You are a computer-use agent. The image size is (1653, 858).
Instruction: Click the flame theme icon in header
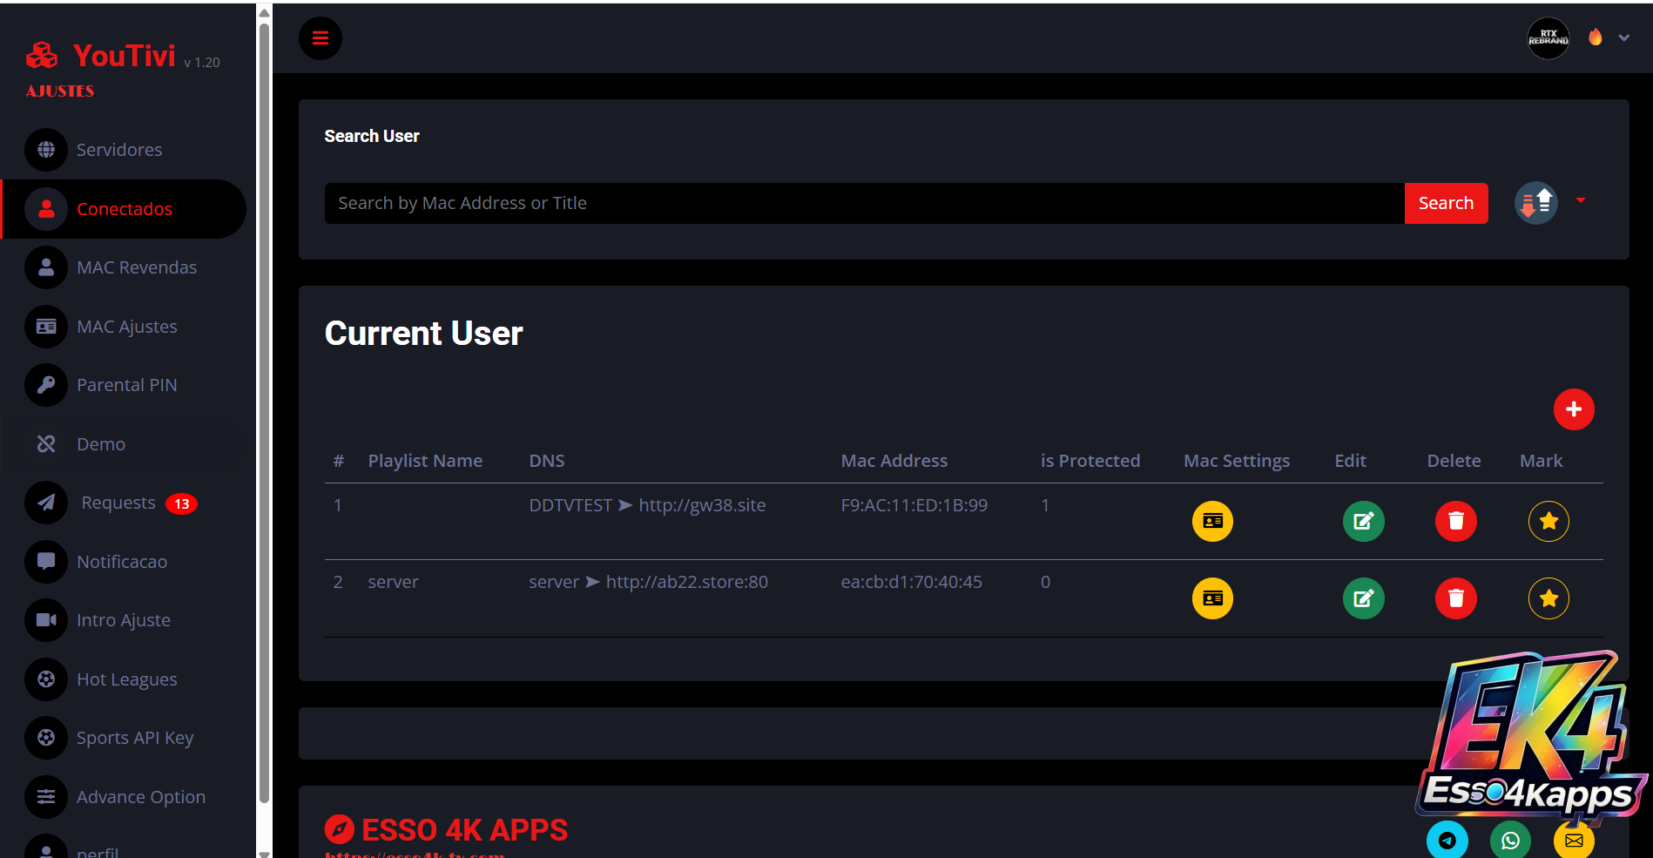point(1595,37)
